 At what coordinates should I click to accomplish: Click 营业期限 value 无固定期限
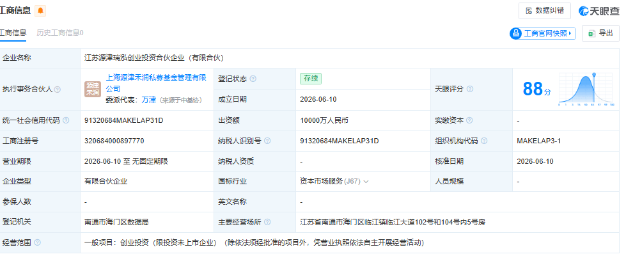pyautogui.click(x=150, y=161)
